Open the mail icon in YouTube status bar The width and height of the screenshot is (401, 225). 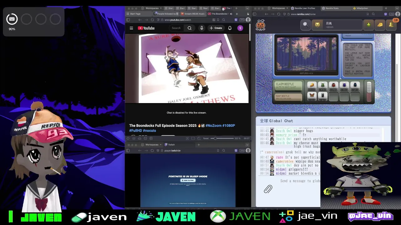pos(145,138)
